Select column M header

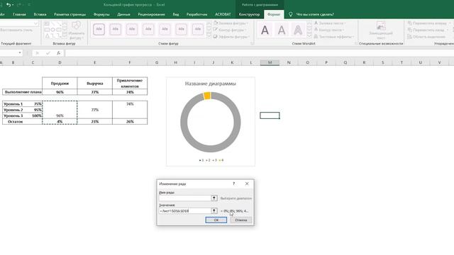pos(270,62)
